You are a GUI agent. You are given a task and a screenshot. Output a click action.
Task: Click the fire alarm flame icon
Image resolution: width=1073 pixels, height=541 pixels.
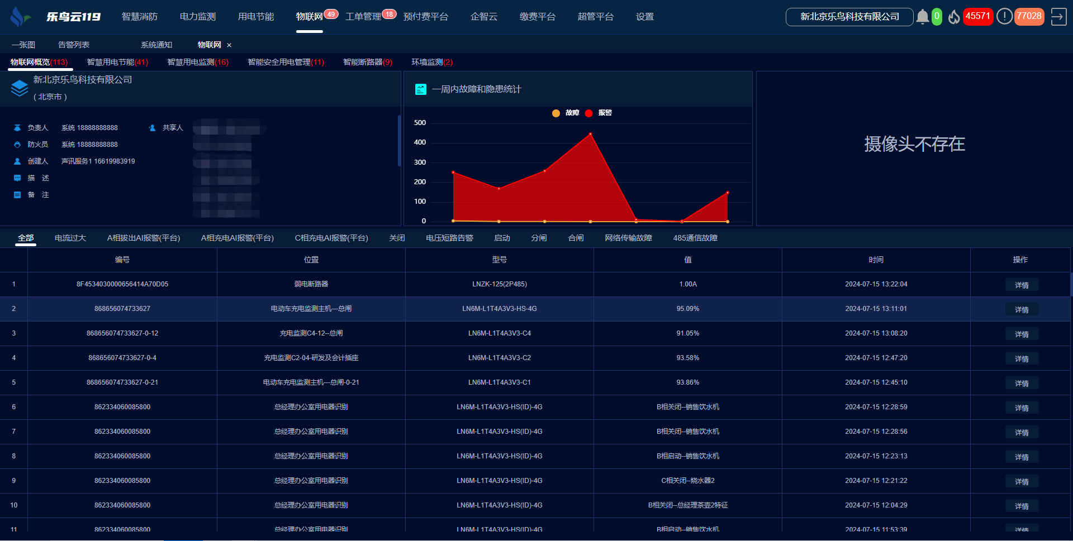pos(954,17)
